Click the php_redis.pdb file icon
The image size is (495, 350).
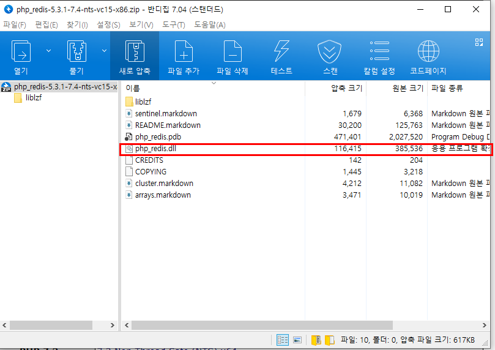point(128,136)
